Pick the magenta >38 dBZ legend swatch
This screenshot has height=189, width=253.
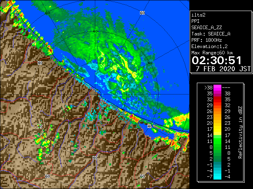pyautogui.click(x=217, y=87)
